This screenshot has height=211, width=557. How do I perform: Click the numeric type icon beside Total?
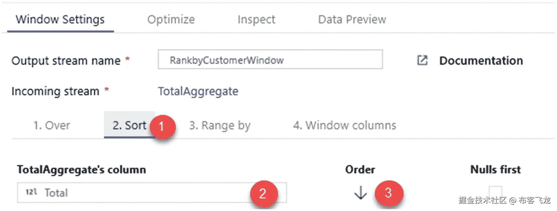click(x=31, y=192)
